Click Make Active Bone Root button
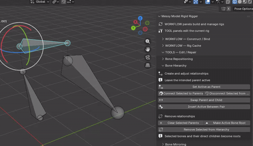Image resolution: width=253 pixels, height=146 pixels. 227,123
